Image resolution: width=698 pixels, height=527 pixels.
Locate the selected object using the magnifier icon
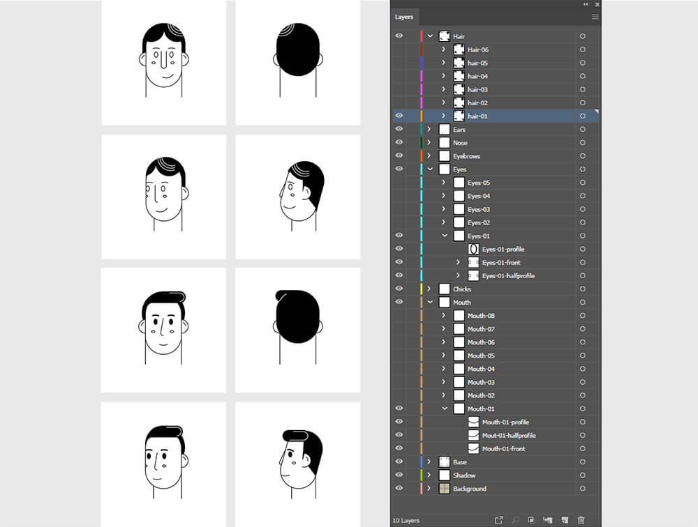(x=515, y=519)
